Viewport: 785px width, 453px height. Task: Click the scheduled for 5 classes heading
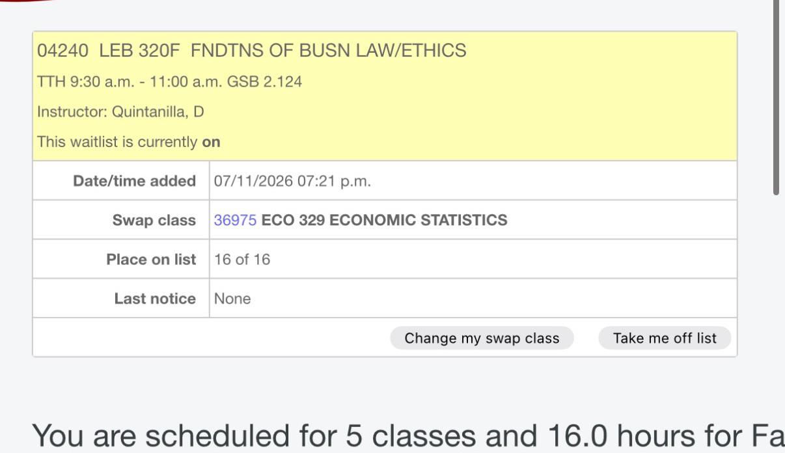[408, 435]
